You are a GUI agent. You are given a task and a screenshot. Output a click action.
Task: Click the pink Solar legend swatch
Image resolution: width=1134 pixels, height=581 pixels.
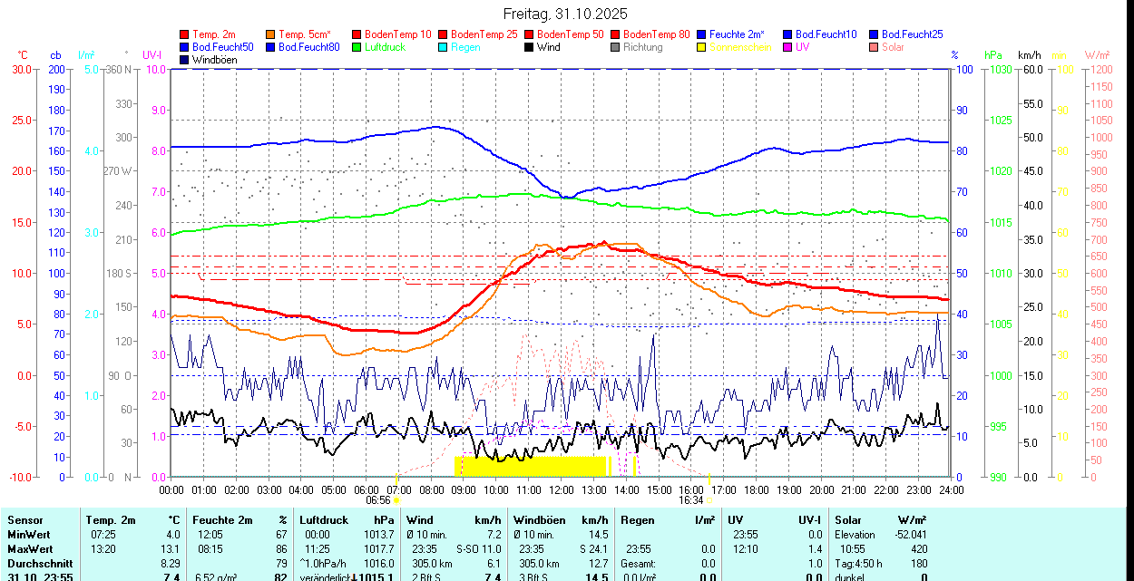point(875,47)
